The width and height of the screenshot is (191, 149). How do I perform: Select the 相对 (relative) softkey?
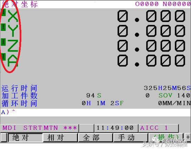(x=60, y=138)
